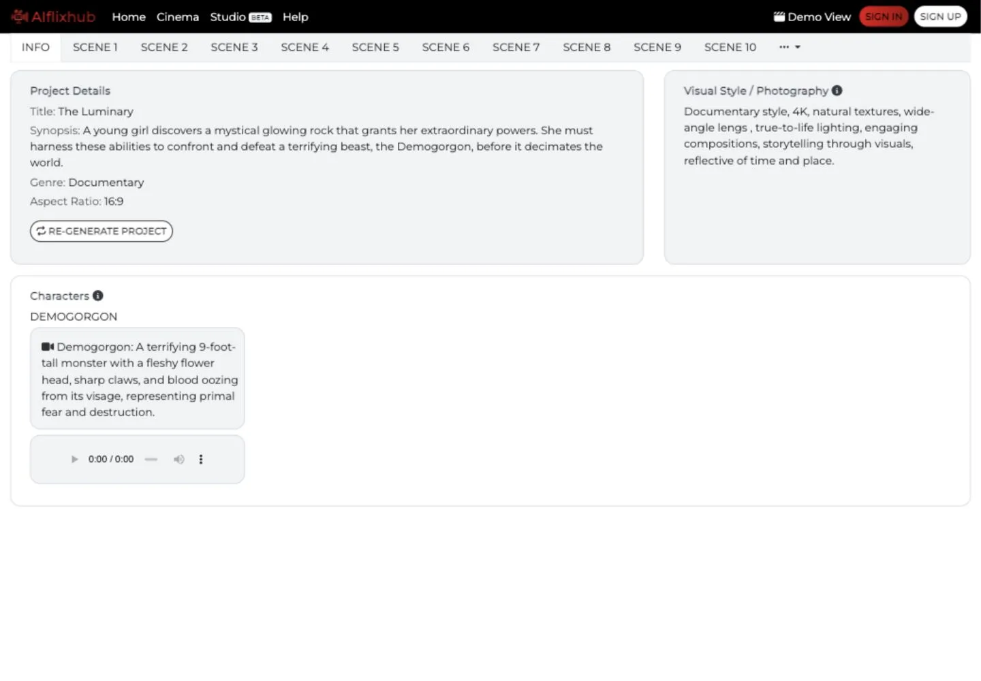Click the SIGN UP button
981x681 pixels.
coord(940,16)
